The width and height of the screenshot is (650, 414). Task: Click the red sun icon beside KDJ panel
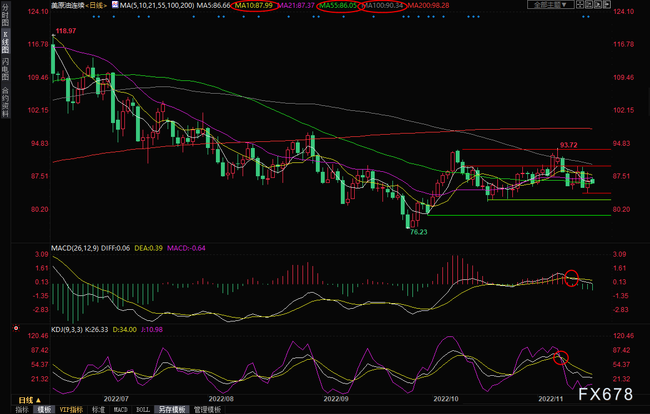point(16,328)
